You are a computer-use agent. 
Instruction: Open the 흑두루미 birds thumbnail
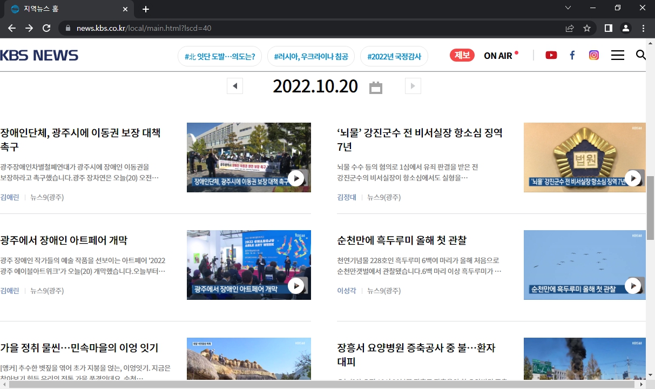[x=585, y=265]
